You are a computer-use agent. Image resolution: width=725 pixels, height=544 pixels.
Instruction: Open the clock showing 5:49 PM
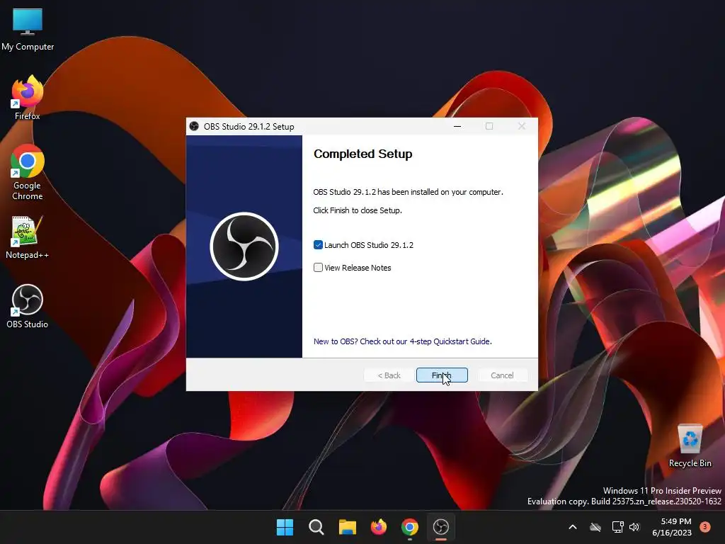click(672, 527)
